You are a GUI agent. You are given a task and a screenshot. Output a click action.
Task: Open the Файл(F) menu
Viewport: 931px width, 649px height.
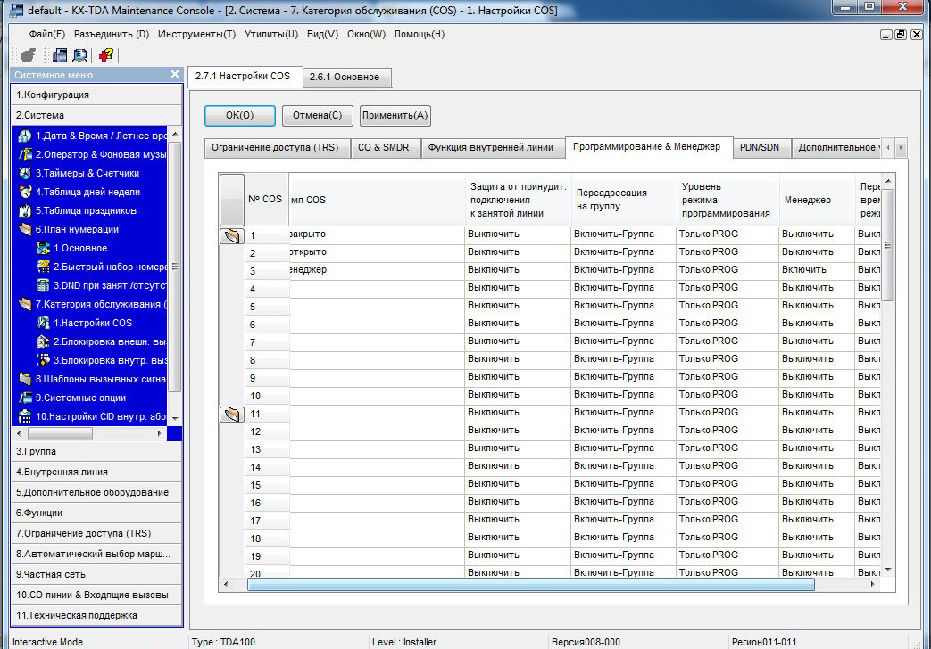[x=47, y=35]
